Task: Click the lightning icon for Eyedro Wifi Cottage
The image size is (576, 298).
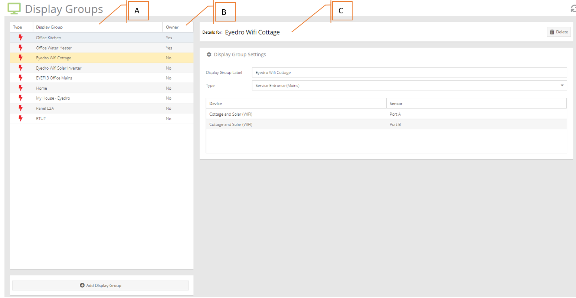Action: tap(20, 58)
